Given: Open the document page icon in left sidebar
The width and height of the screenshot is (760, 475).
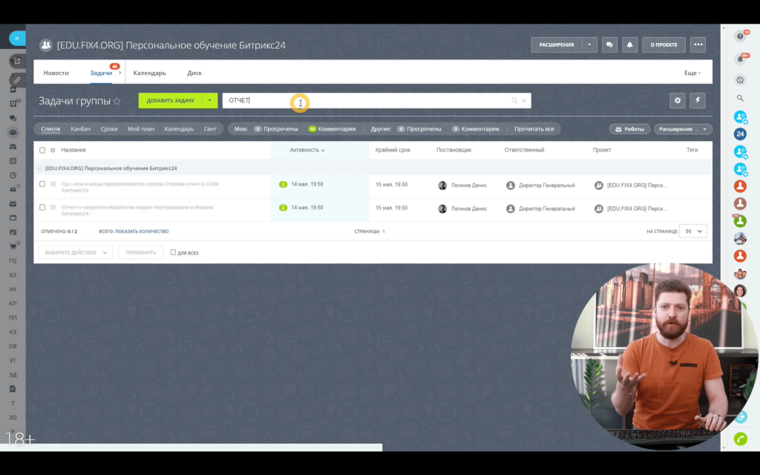Looking at the screenshot, I should coord(13,389).
